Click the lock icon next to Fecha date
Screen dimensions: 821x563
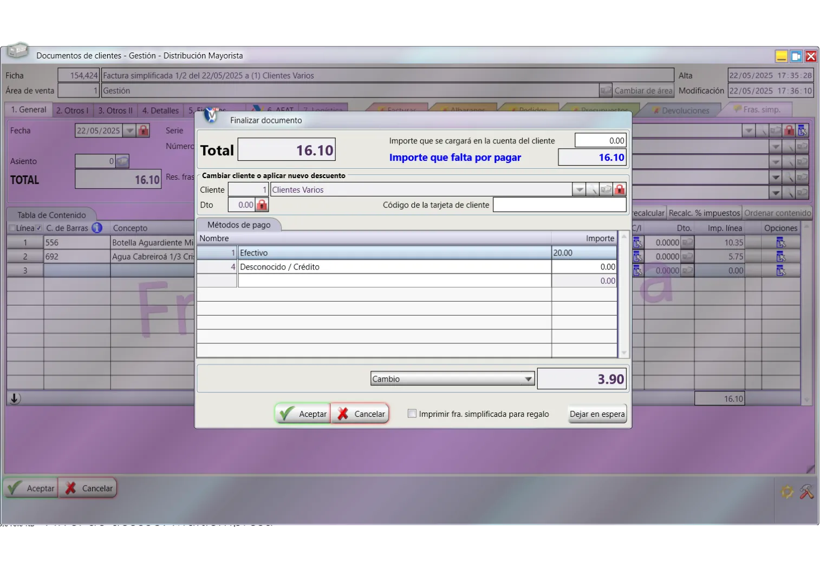(x=143, y=130)
